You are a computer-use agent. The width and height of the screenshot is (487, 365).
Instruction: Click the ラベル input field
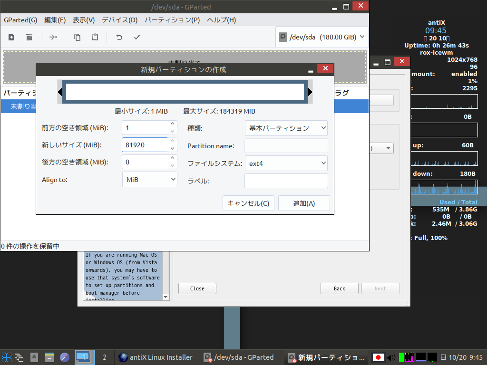(x=286, y=181)
